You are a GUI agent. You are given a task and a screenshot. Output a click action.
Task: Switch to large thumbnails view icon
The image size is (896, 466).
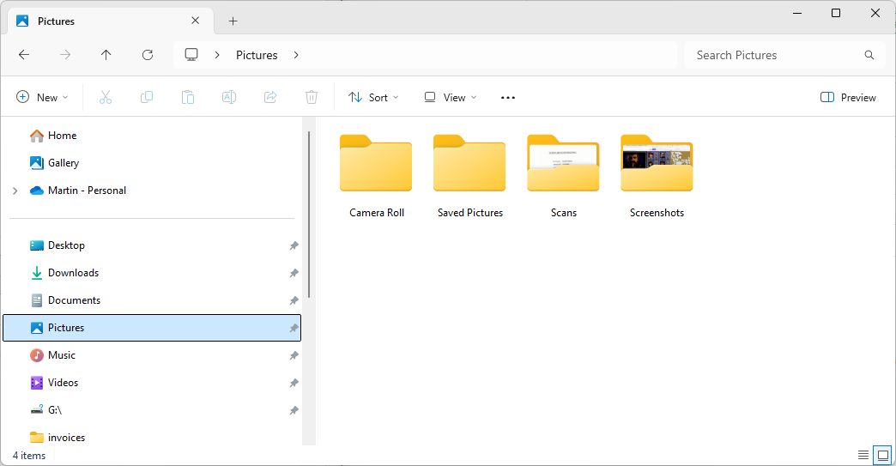coord(883,455)
